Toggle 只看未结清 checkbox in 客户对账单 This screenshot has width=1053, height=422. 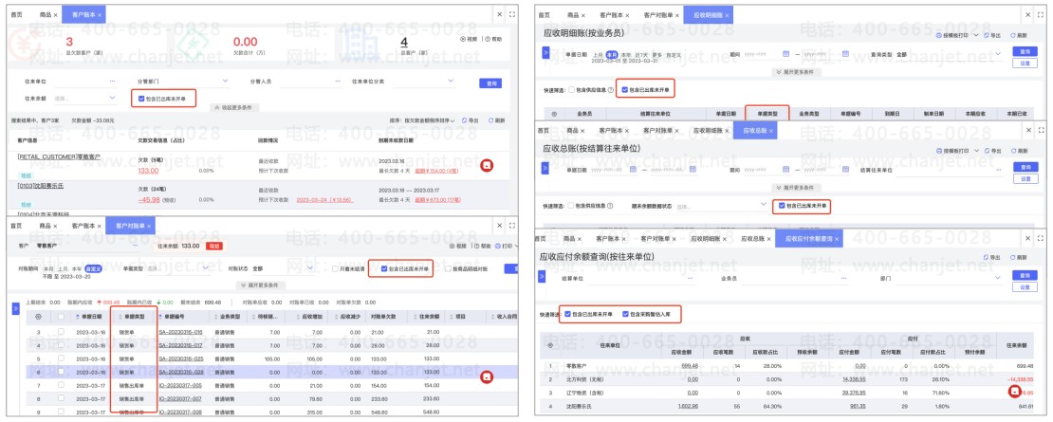click(x=335, y=268)
